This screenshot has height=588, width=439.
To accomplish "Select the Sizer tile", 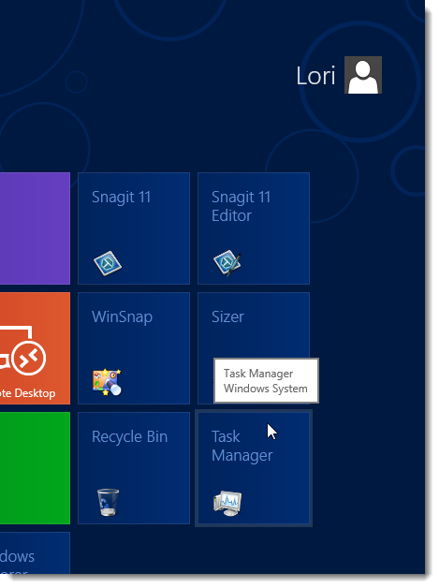I will [x=254, y=348].
